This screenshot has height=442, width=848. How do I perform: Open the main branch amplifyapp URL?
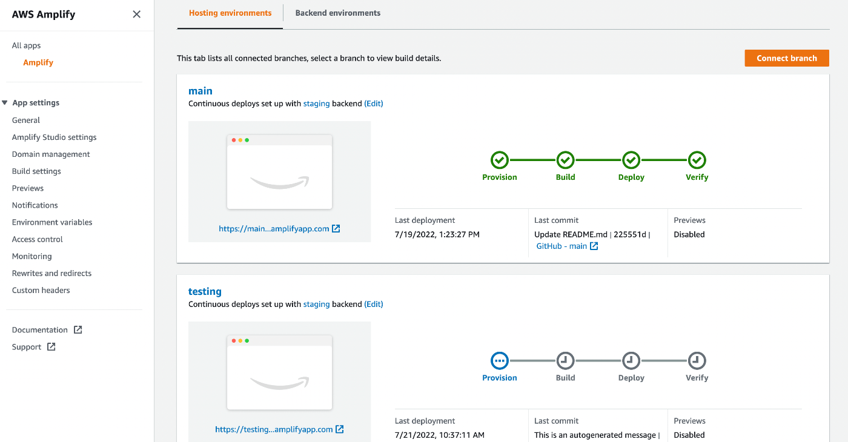click(279, 229)
